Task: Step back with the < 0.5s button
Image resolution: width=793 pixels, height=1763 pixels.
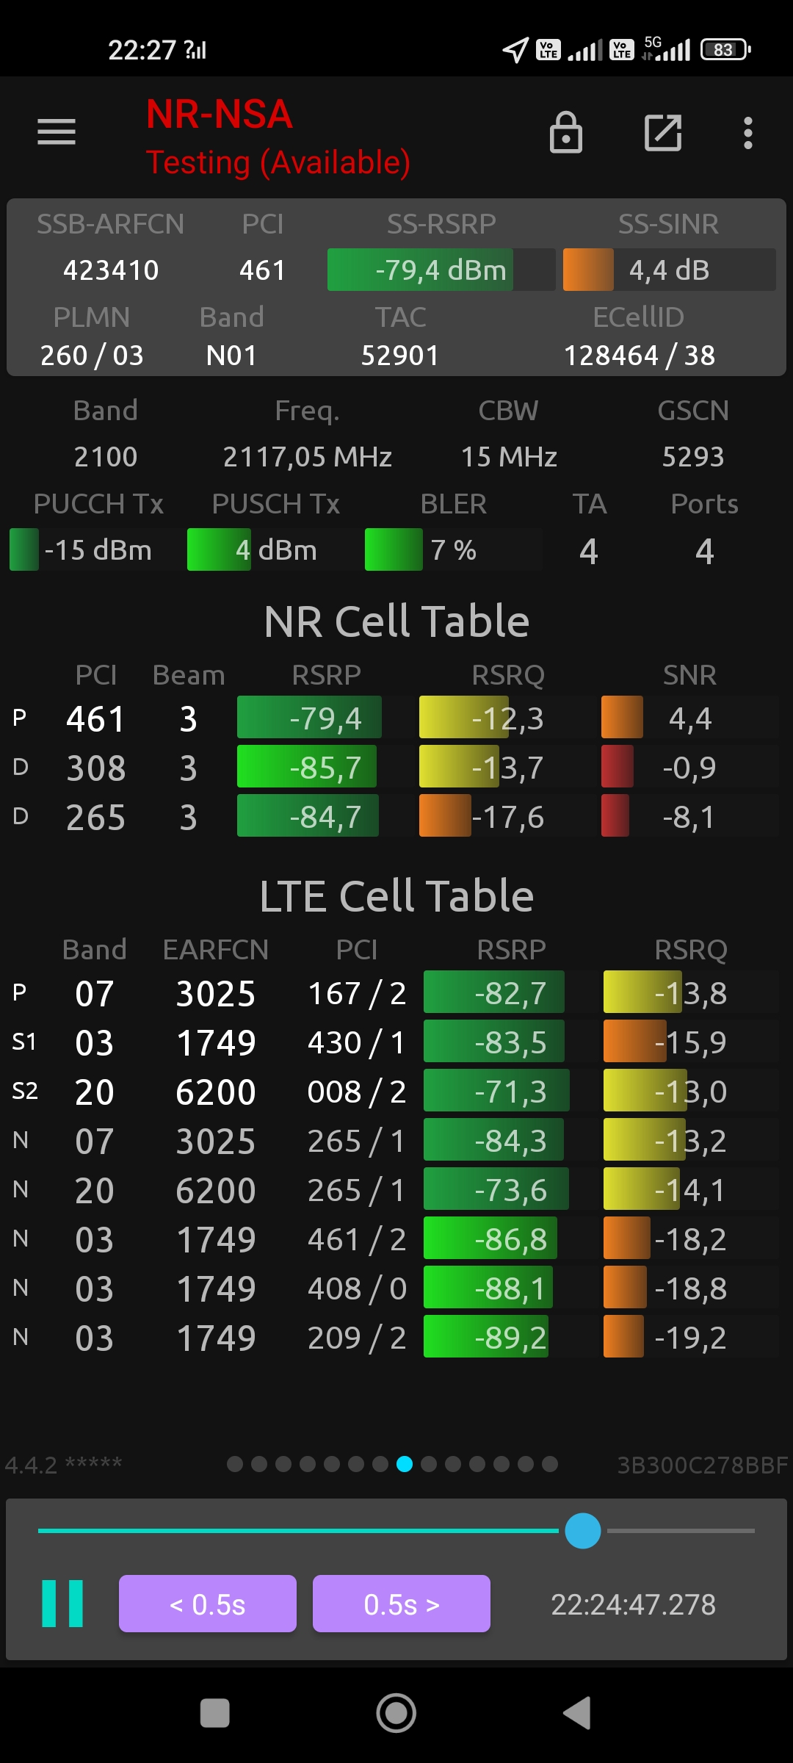Action: pyautogui.click(x=208, y=1604)
